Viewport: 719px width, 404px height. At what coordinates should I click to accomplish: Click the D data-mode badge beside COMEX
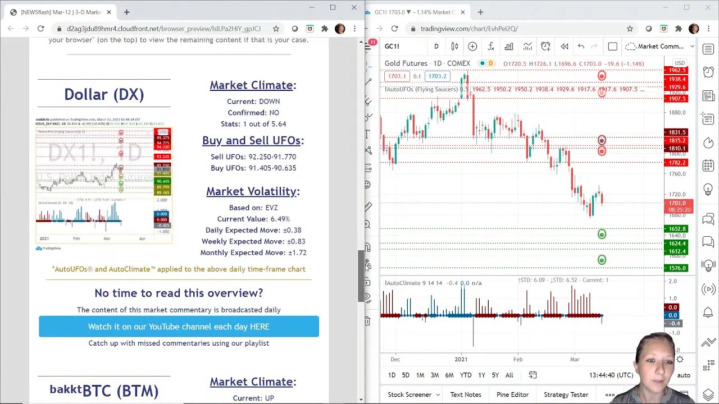click(x=490, y=63)
